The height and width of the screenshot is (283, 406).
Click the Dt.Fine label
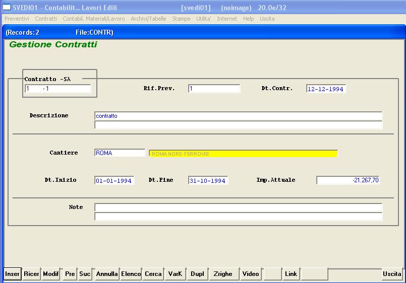[x=161, y=180]
